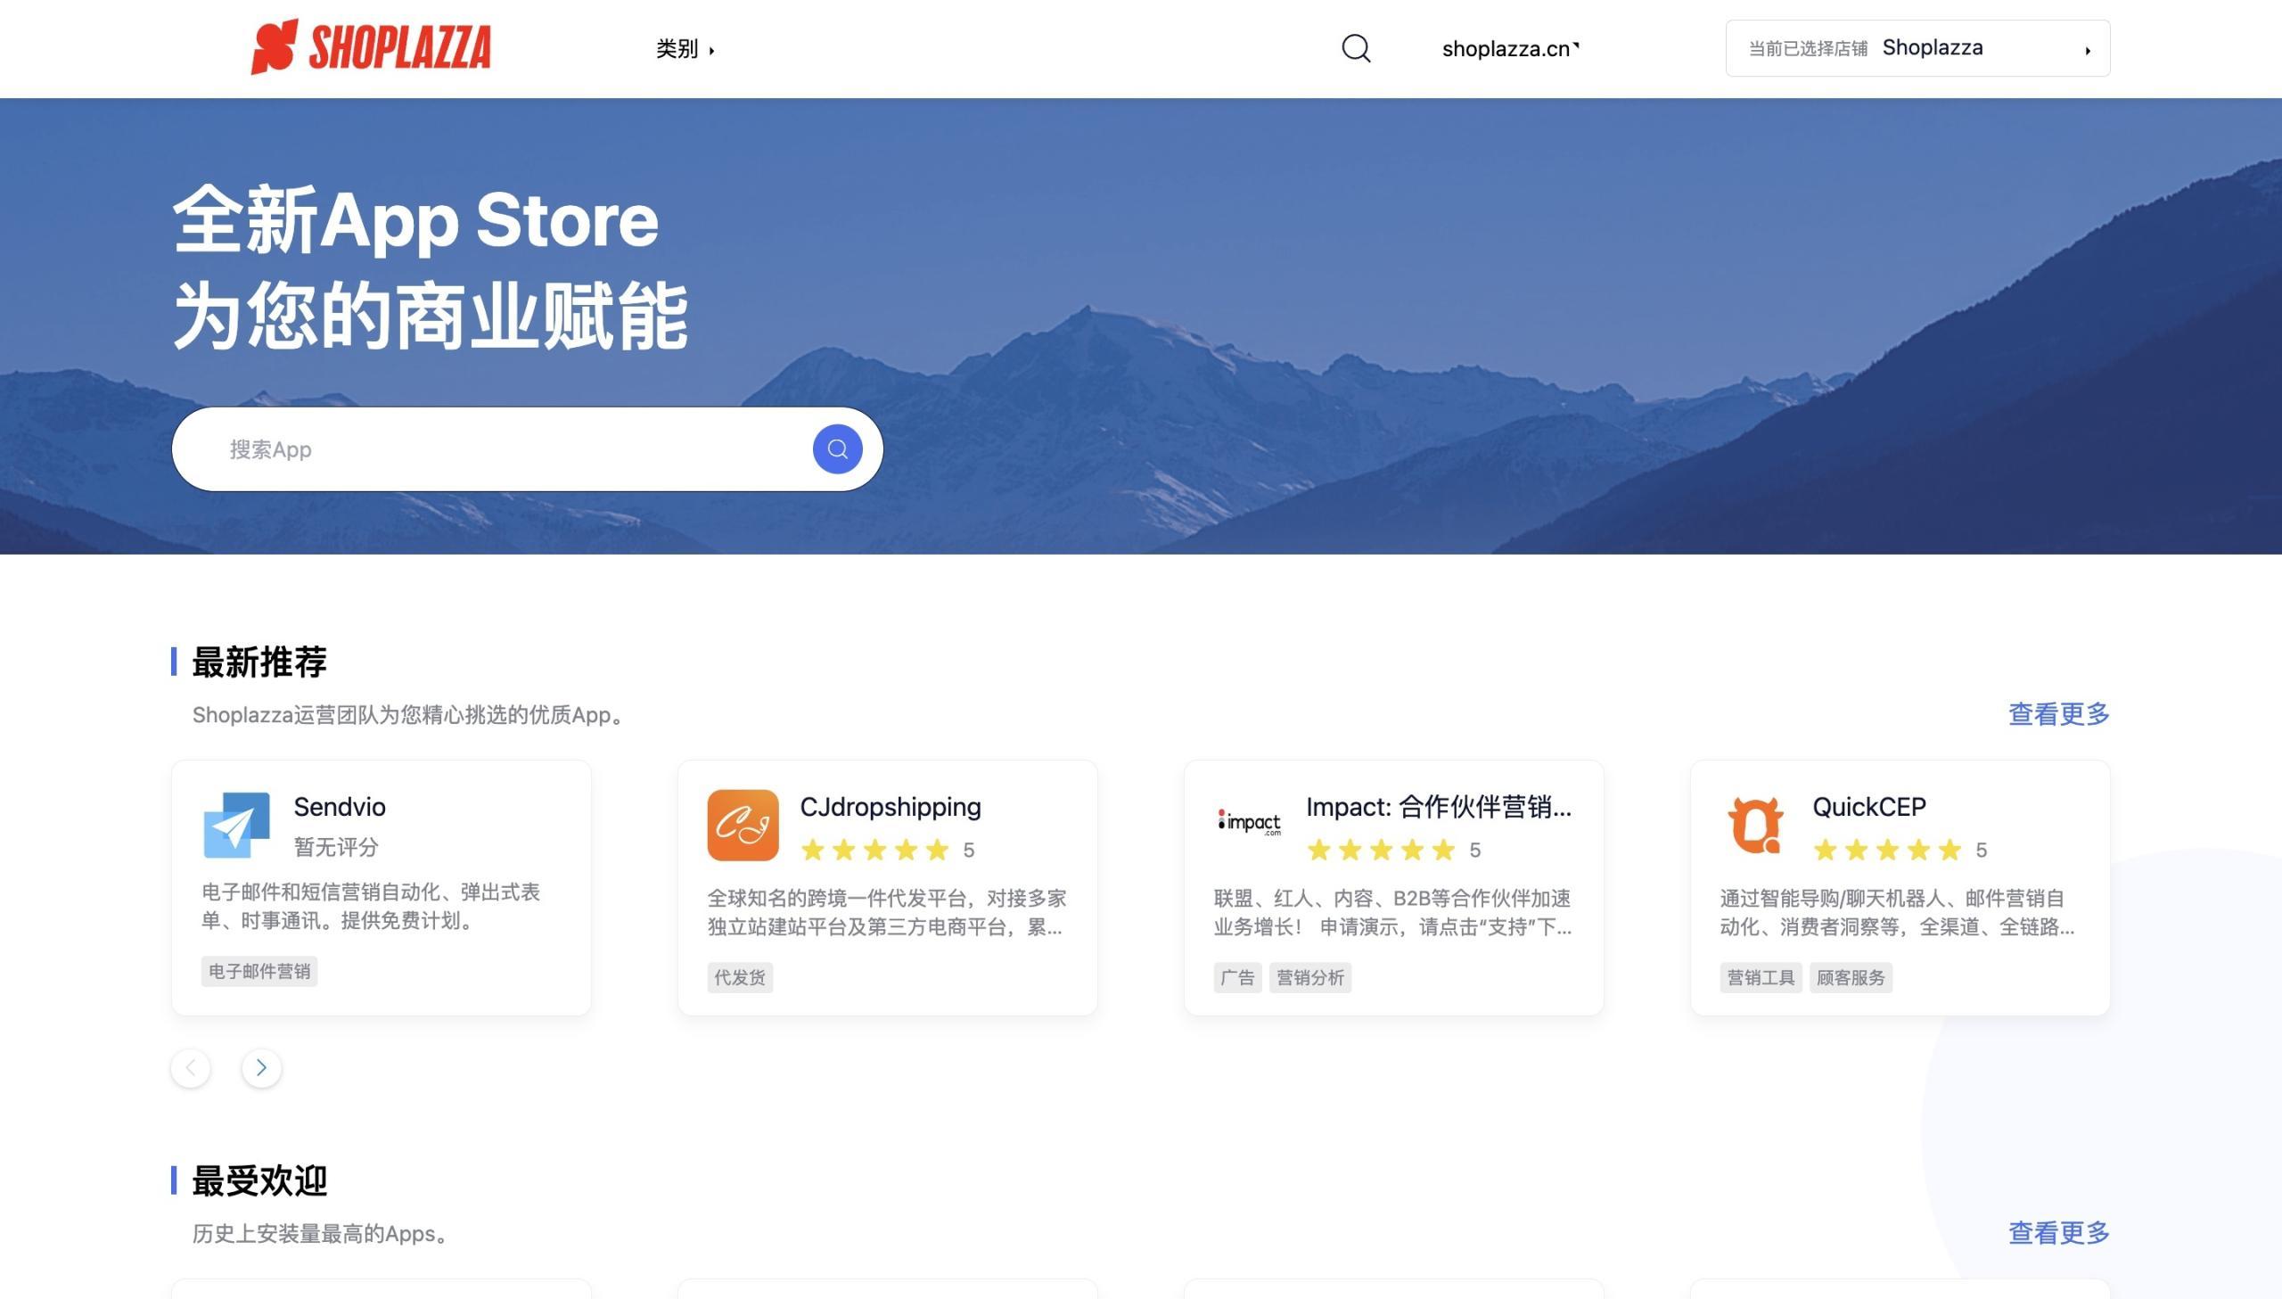Open the QuickCEP app icon

click(x=1755, y=825)
